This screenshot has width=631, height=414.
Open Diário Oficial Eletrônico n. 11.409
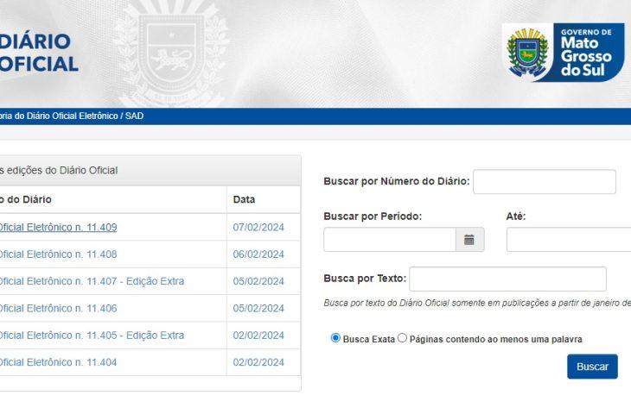58,228
